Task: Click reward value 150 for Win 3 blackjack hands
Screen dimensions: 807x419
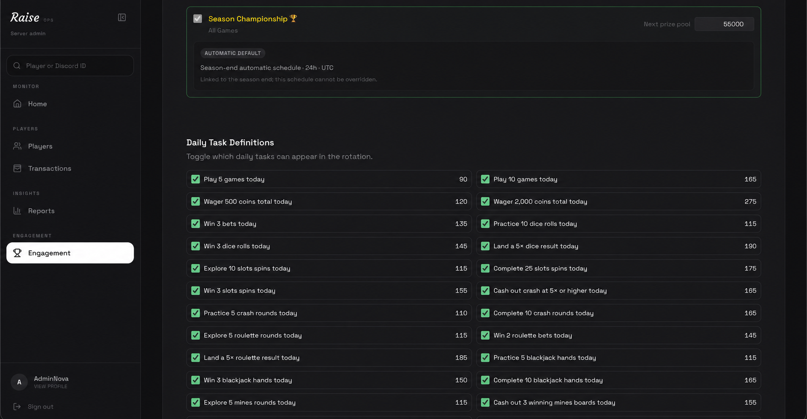Action: (461, 380)
